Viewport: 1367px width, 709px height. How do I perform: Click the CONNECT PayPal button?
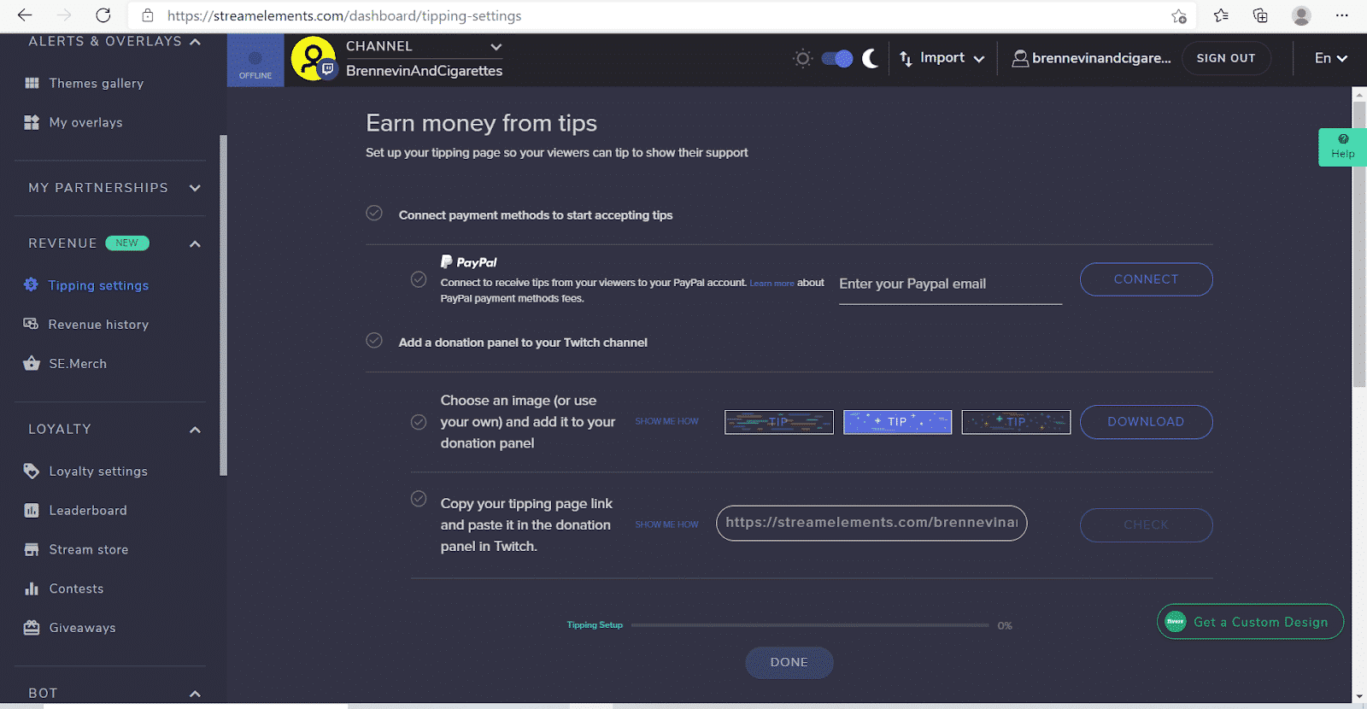(1146, 279)
